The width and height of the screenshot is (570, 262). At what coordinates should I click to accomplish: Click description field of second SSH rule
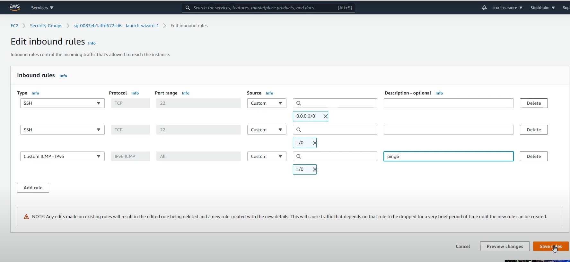click(x=448, y=130)
